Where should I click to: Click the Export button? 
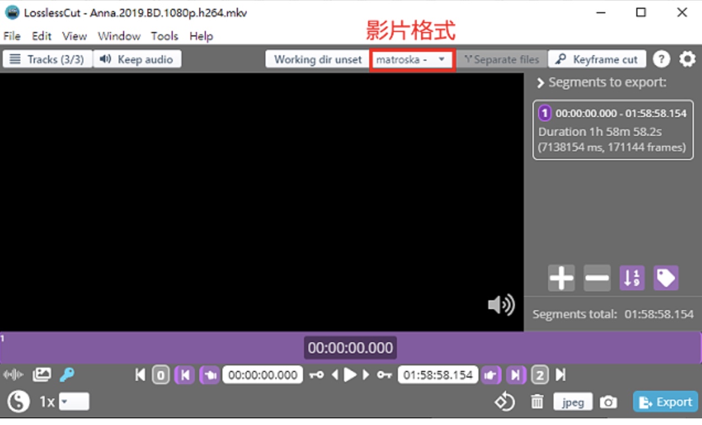click(x=665, y=402)
